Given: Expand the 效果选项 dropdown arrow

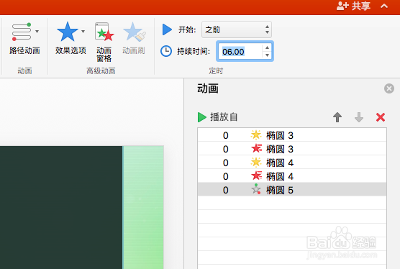Looking at the screenshot, I should pos(83,32).
